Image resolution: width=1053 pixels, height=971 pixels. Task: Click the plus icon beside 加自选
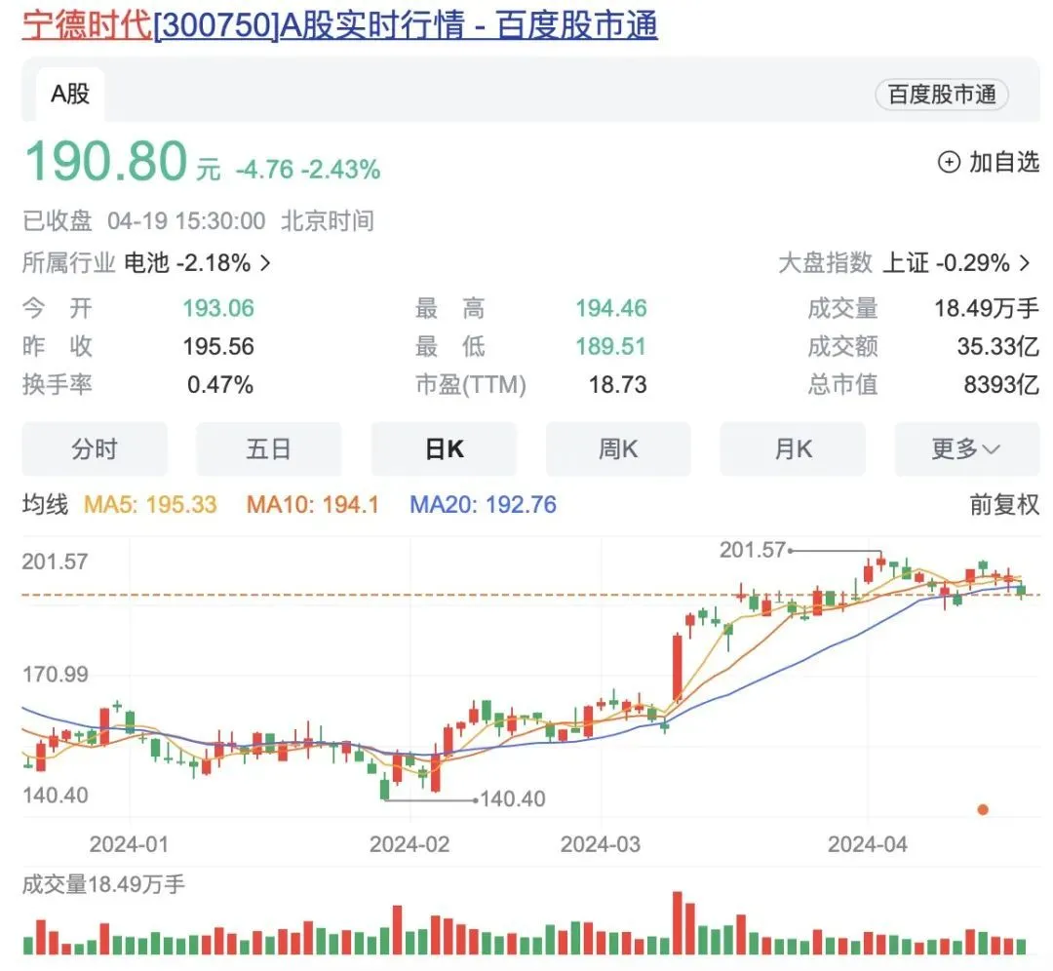(949, 163)
